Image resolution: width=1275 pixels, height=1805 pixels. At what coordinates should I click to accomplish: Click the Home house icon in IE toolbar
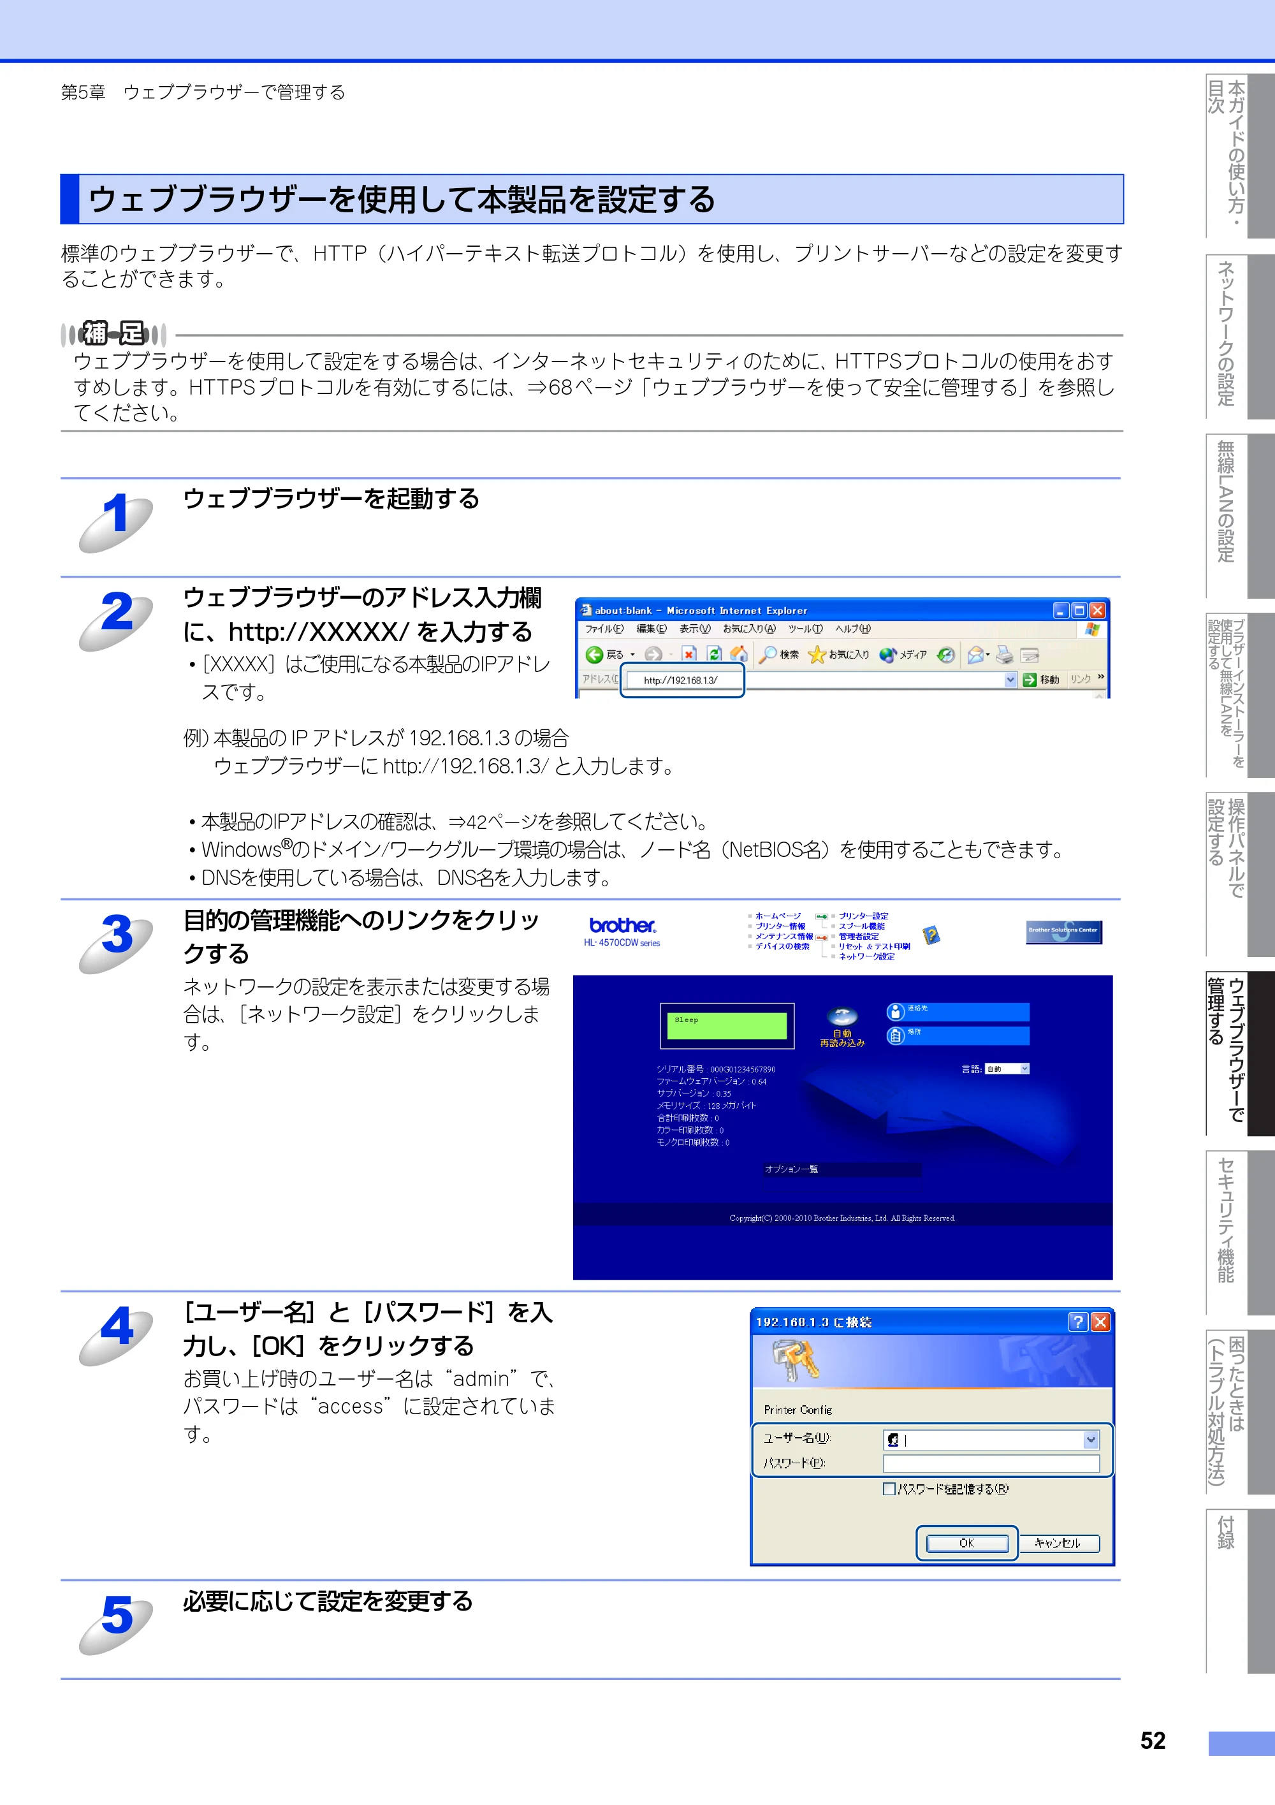(739, 654)
